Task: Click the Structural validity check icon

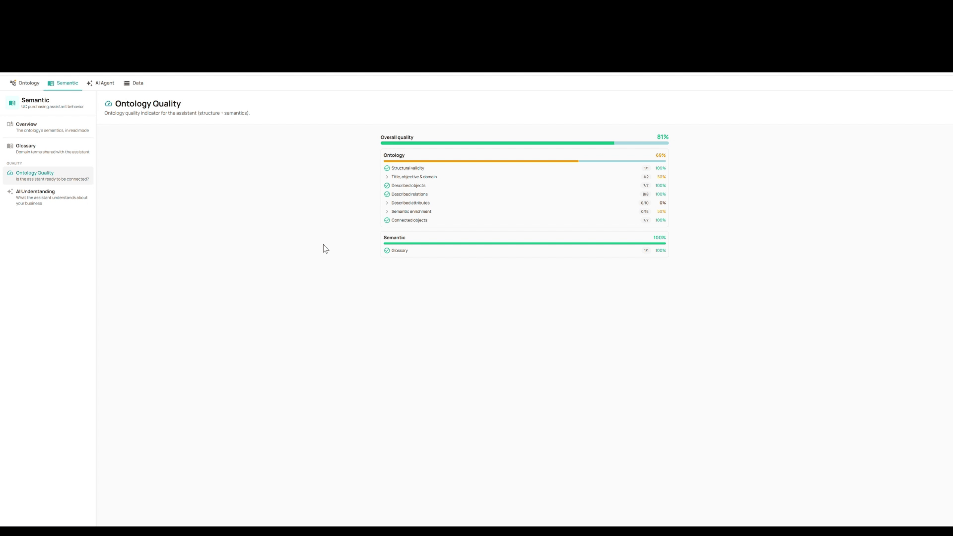Action: (x=387, y=168)
